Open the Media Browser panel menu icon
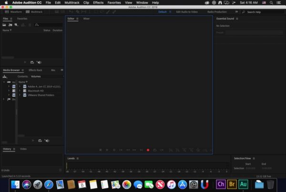This screenshot has width=286, height=192. (22, 70)
